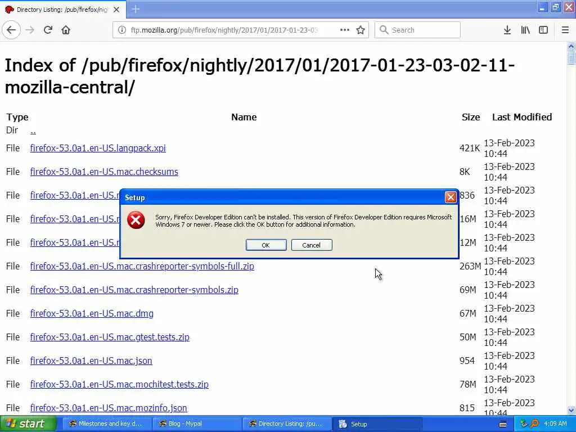Show site information icon in the address bar
The image size is (576, 432).
(x=122, y=30)
